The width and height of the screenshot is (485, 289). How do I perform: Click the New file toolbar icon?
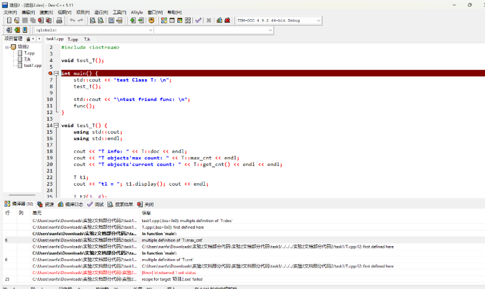tap(9, 20)
